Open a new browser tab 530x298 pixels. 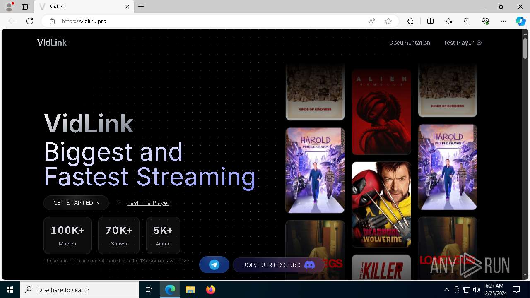[x=141, y=7]
